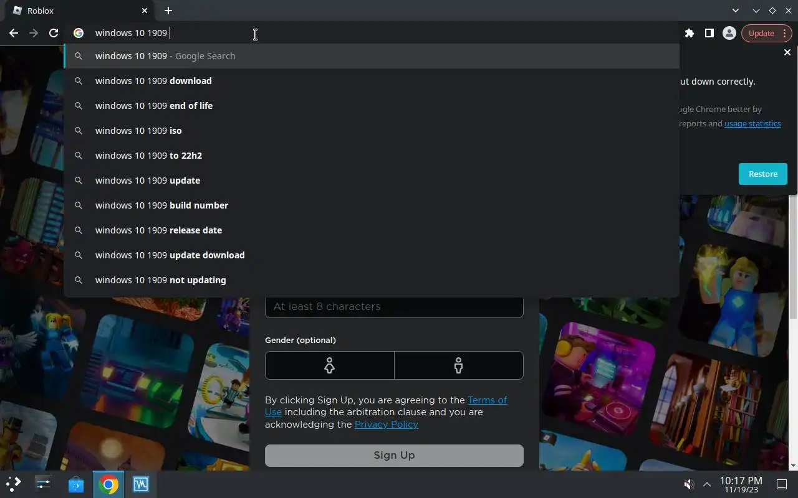Close the Roblox tab
Viewport: 798px width, 498px height.
145,11
